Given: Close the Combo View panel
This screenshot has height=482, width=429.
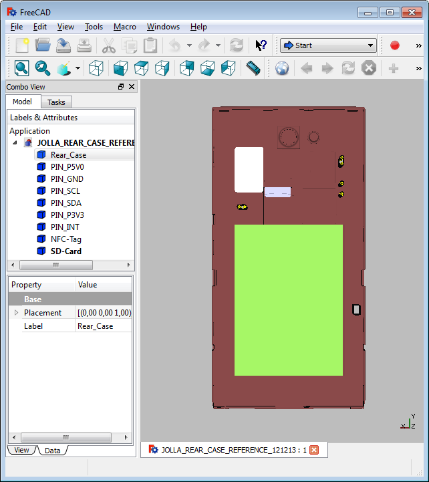Looking at the screenshot, I should pos(132,87).
